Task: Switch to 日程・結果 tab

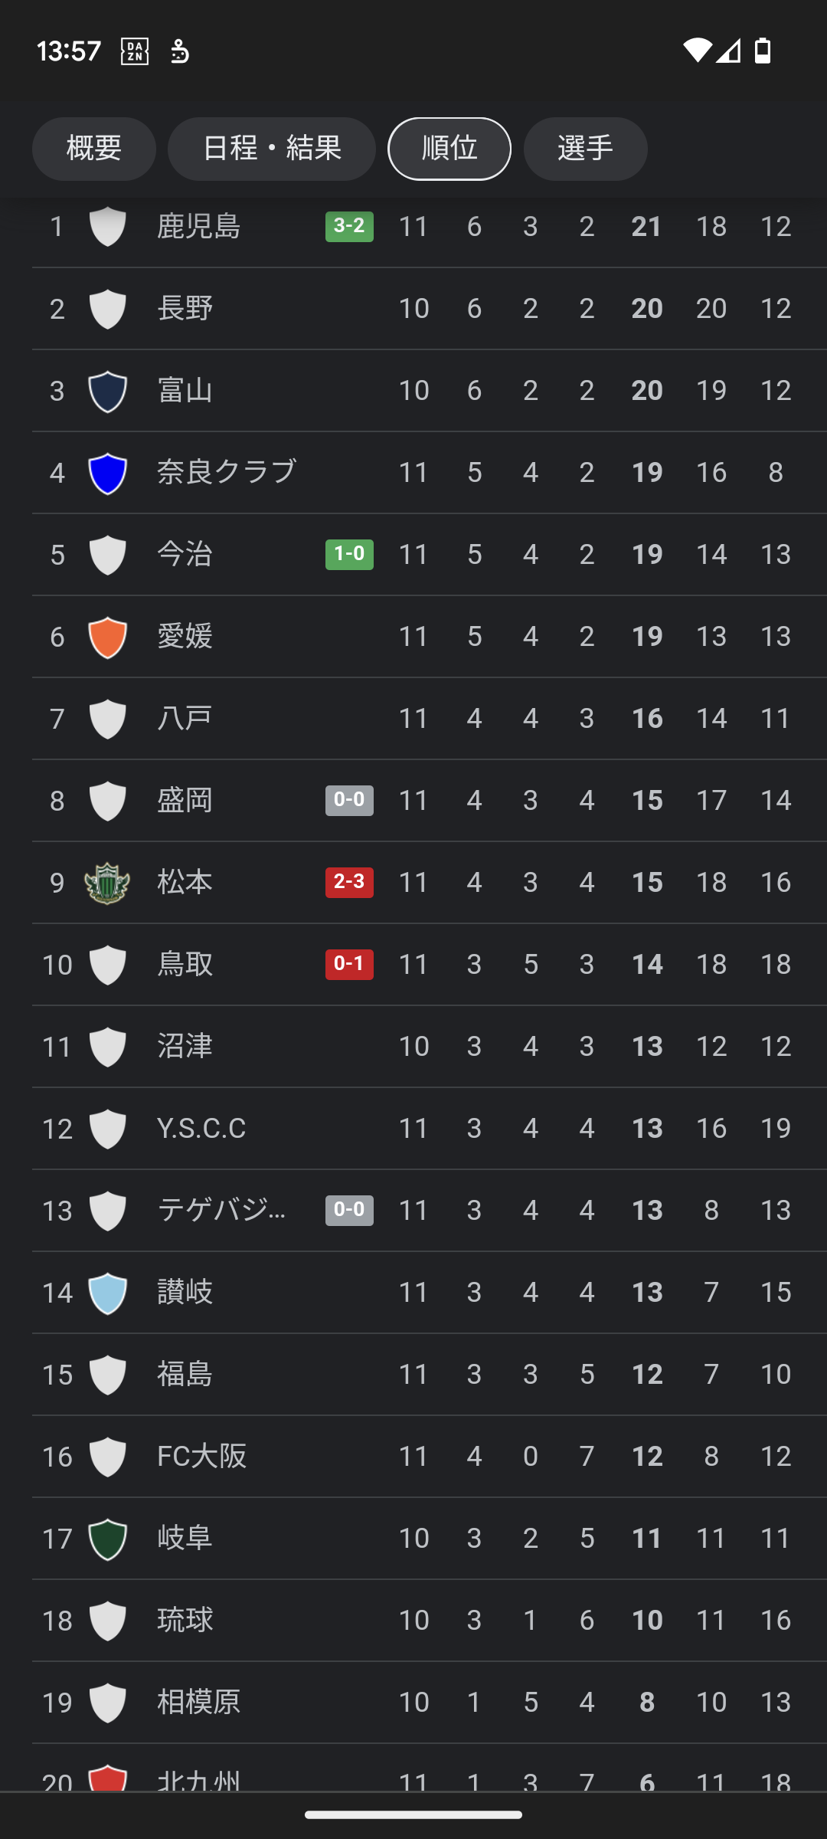Action: (x=272, y=149)
